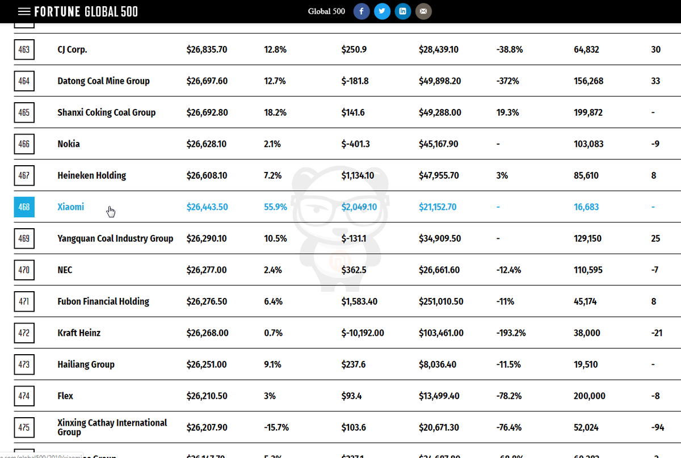The image size is (681, 458).
Task: Click the Fortune Global 500 logo
Action: pos(86,11)
